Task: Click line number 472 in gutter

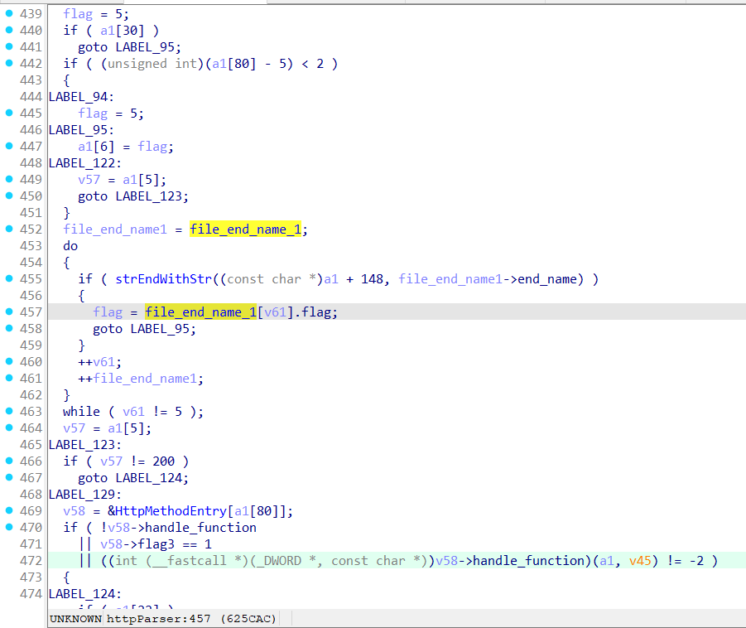Action: (x=31, y=560)
